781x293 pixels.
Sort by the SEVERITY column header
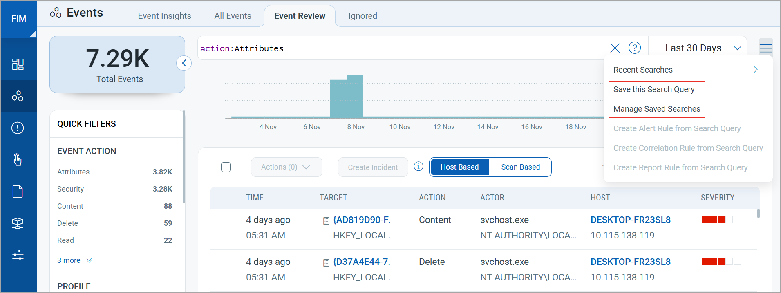click(718, 198)
